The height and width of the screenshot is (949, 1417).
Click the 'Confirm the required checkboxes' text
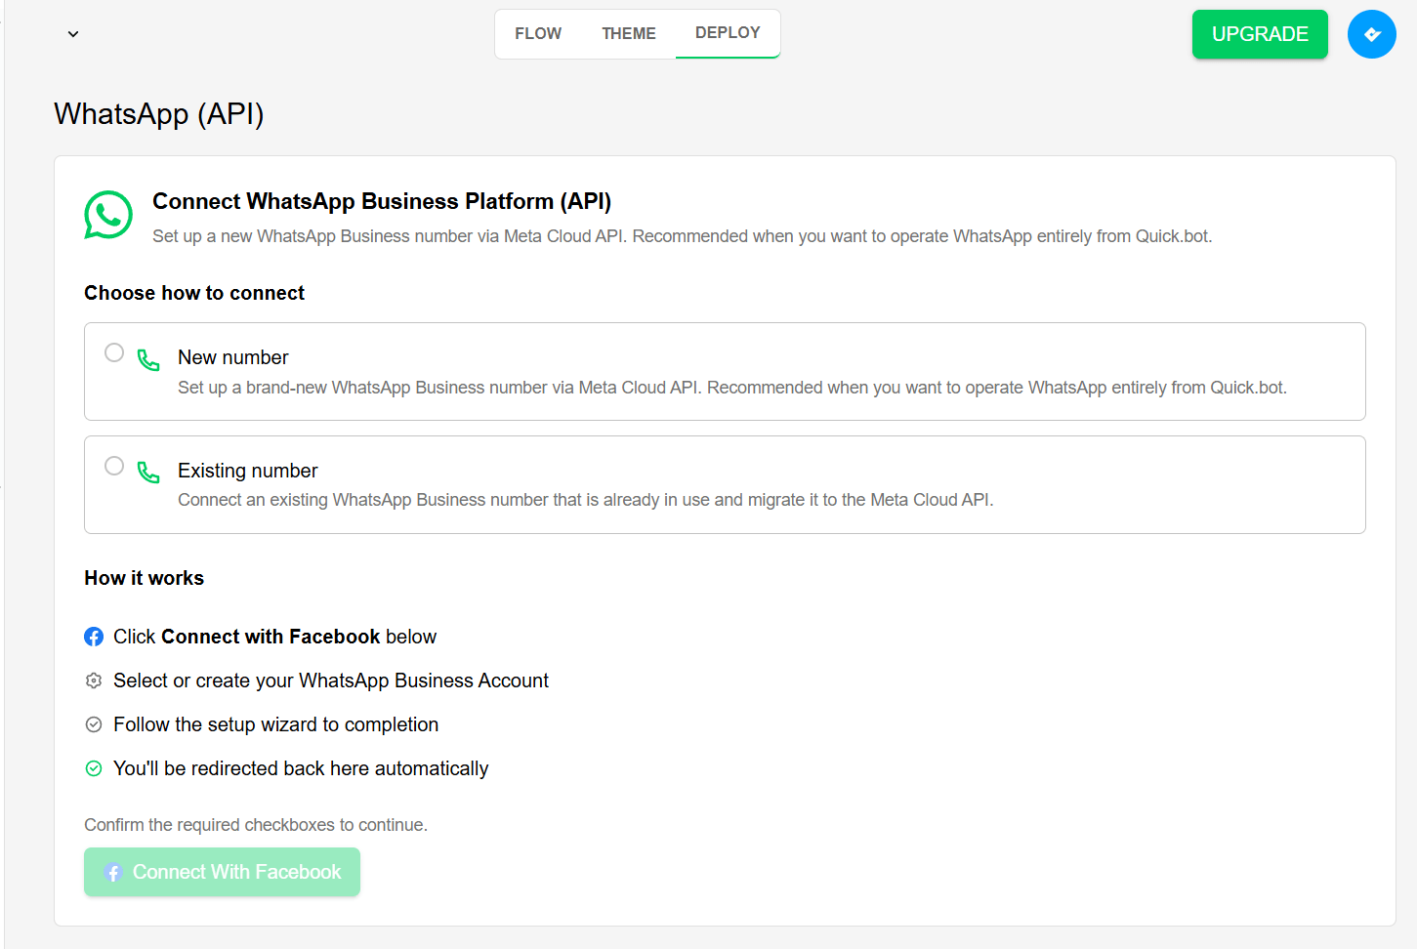256,825
